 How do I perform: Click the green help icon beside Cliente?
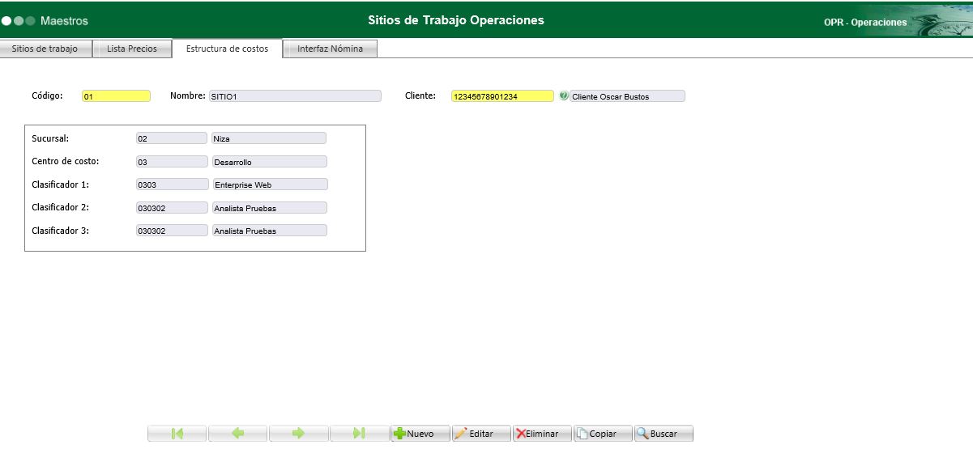(x=564, y=95)
